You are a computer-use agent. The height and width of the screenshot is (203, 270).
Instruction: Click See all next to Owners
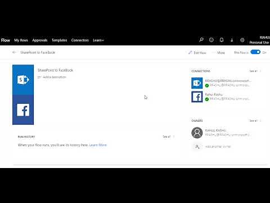255,121
